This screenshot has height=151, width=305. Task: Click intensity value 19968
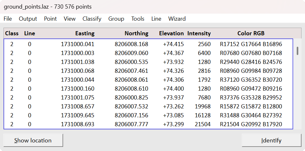(x=203, y=106)
